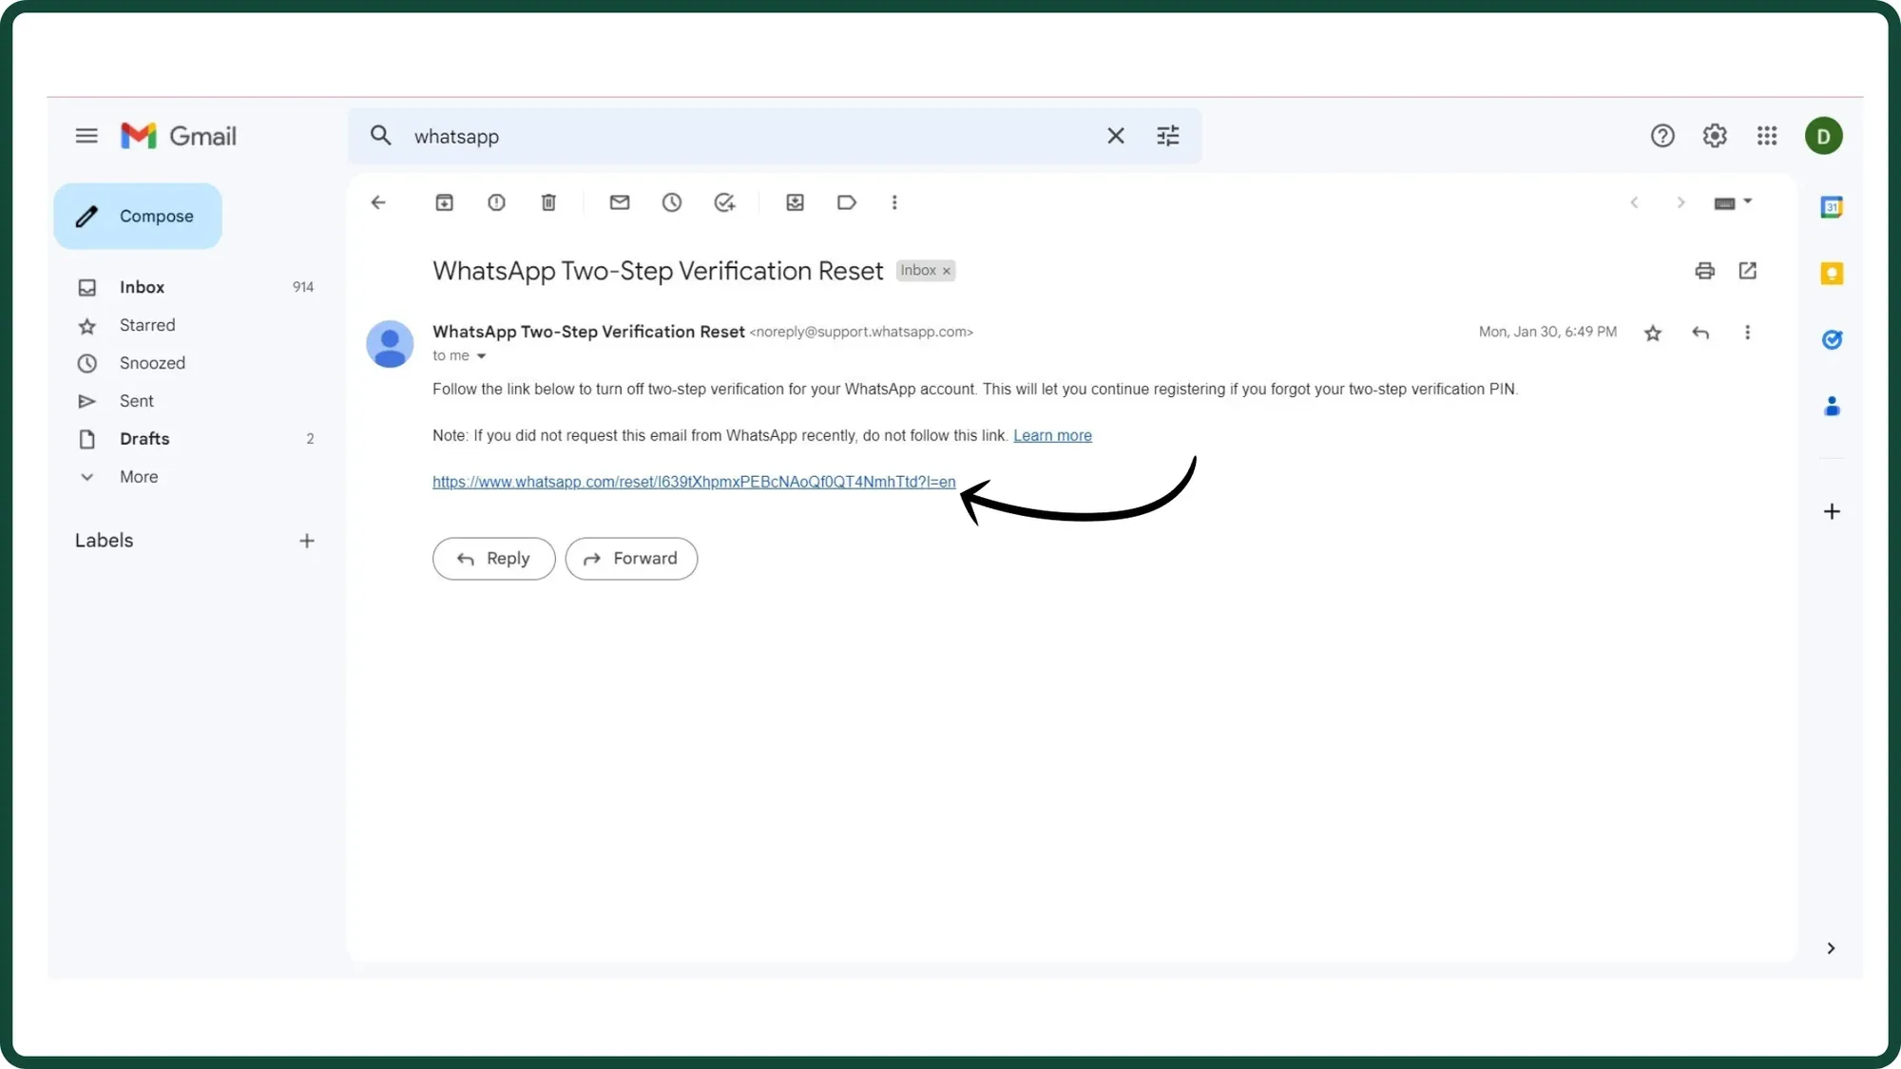Mark the email as unread
Image resolution: width=1901 pixels, height=1069 pixels.
pyautogui.click(x=619, y=202)
